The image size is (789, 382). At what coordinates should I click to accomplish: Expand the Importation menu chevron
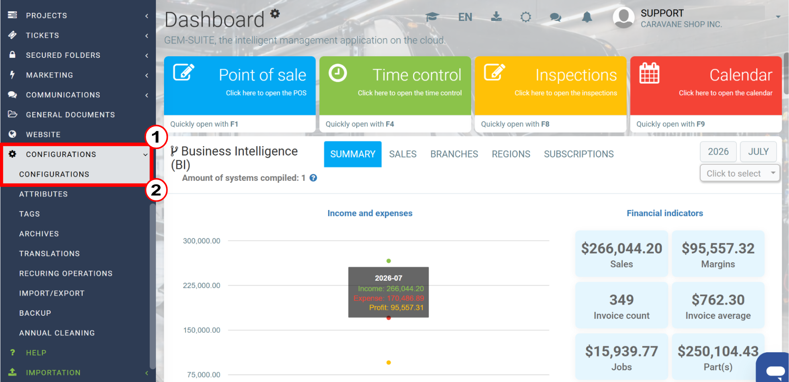147,372
